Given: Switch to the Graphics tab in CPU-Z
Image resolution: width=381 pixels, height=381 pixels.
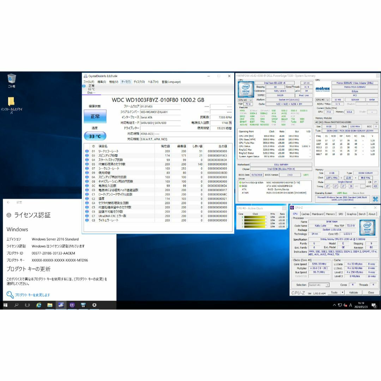Looking at the screenshot, I should (351, 214).
